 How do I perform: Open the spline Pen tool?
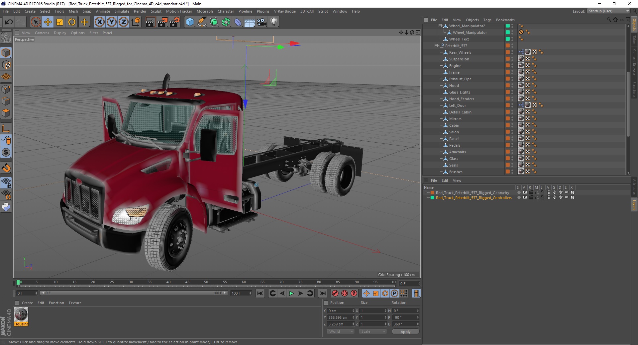click(202, 22)
